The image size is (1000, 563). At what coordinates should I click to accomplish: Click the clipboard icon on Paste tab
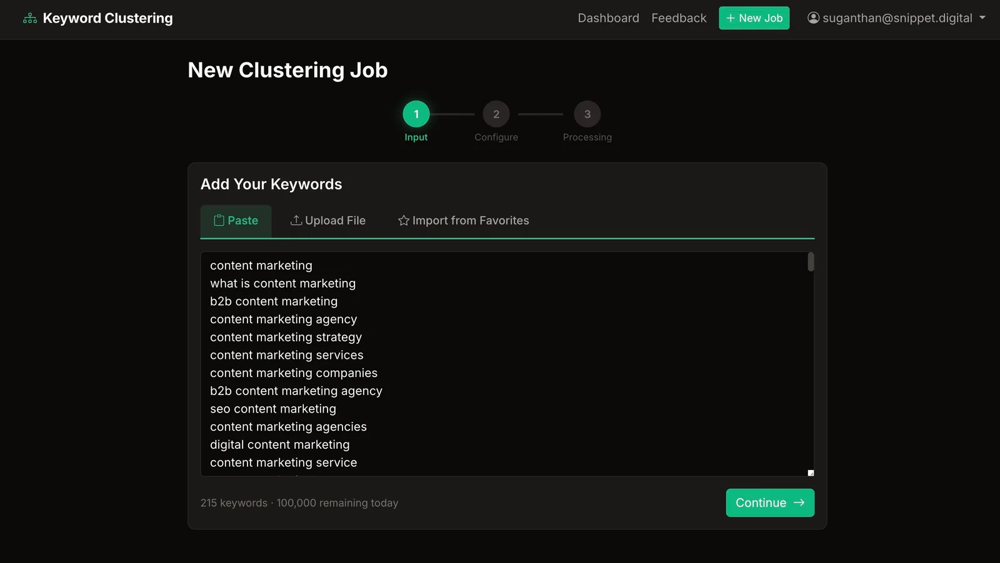219,220
